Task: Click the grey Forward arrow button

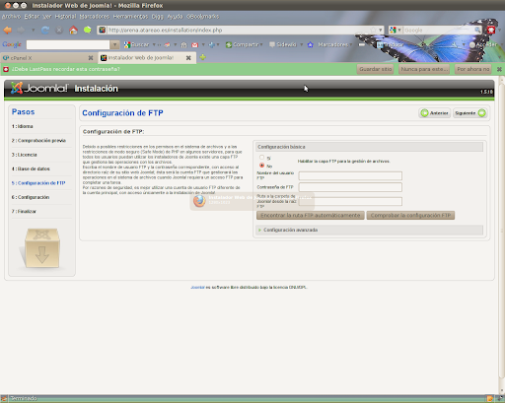Action: pos(21,31)
